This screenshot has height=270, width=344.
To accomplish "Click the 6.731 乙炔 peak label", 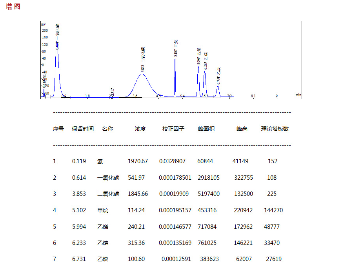I will [x=219, y=76].
